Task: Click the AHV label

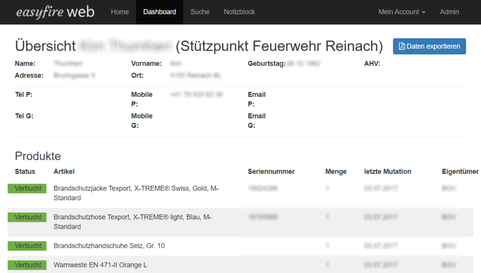Action: tap(372, 64)
